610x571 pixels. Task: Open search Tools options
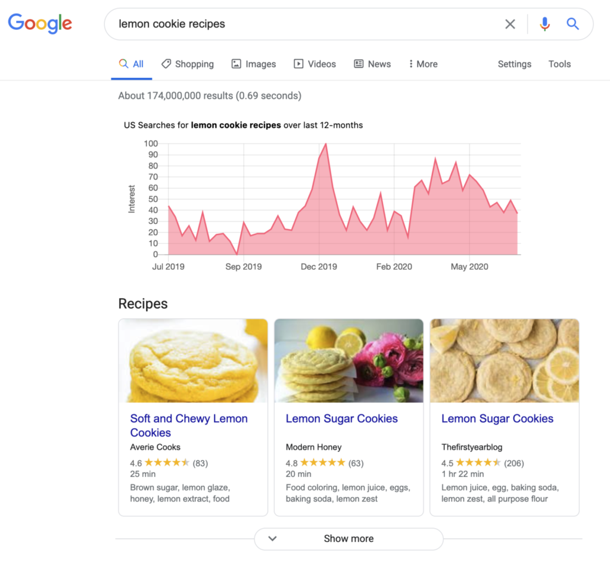(559, 64)
